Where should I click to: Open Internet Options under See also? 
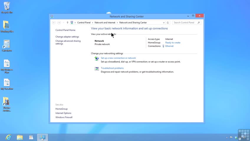click(x=63, y=113)
